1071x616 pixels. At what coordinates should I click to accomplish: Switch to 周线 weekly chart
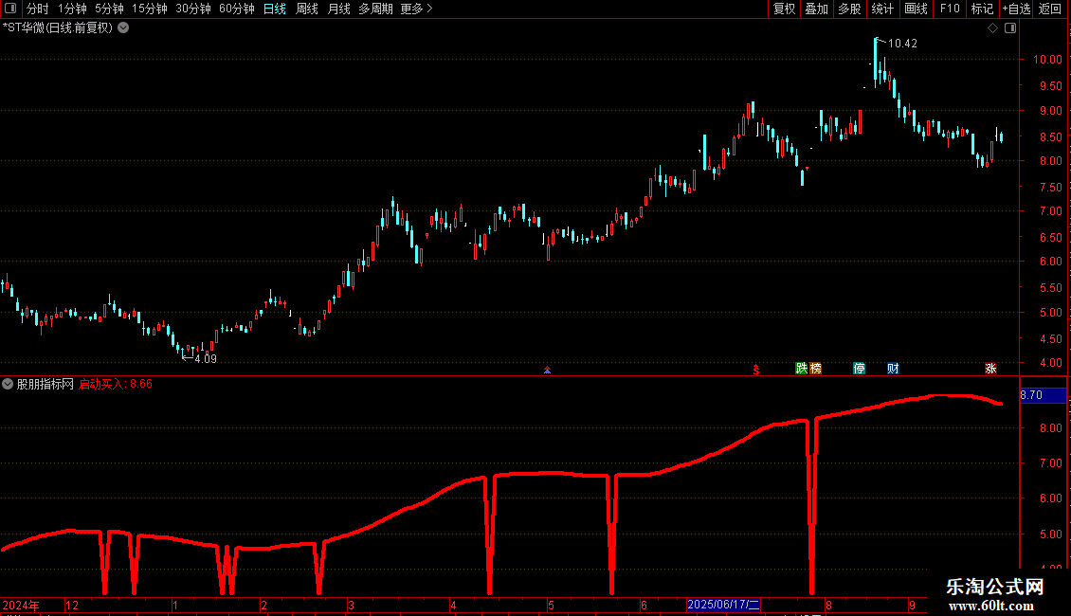pyautogui.click(x=307, y=9)
